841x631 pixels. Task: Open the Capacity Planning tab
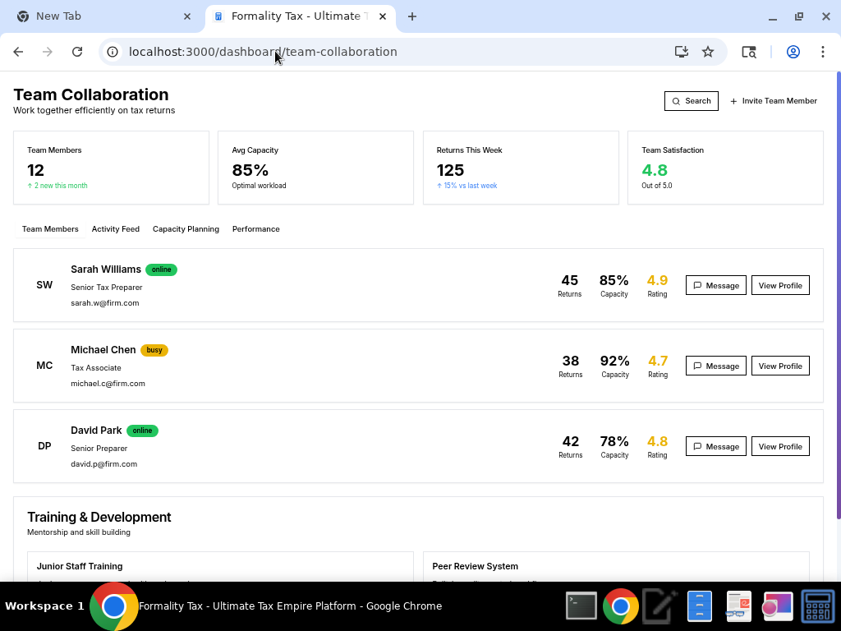pyautogui.click(x=186, y=229)
